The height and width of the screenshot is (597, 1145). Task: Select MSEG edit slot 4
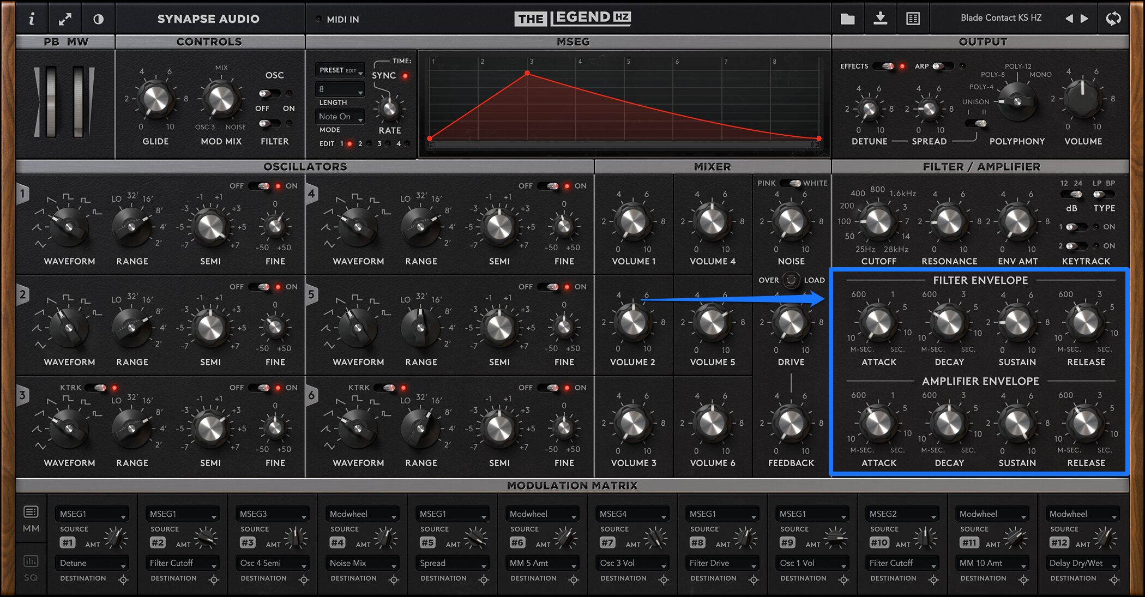[x=407, y=144]
